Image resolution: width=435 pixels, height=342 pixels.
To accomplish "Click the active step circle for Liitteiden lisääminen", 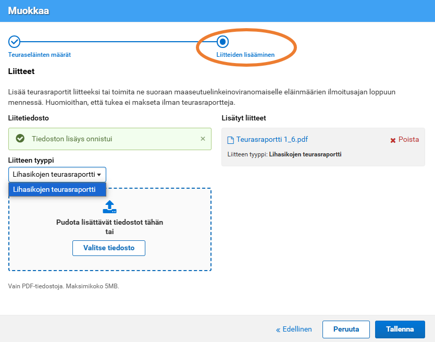I will [x=222, y=41].
